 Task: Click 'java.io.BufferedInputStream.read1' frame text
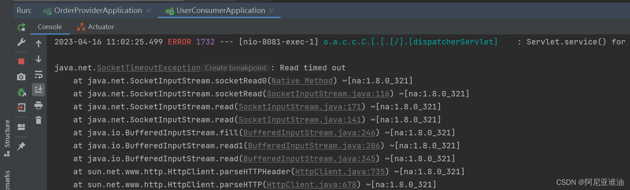point(165,146)
